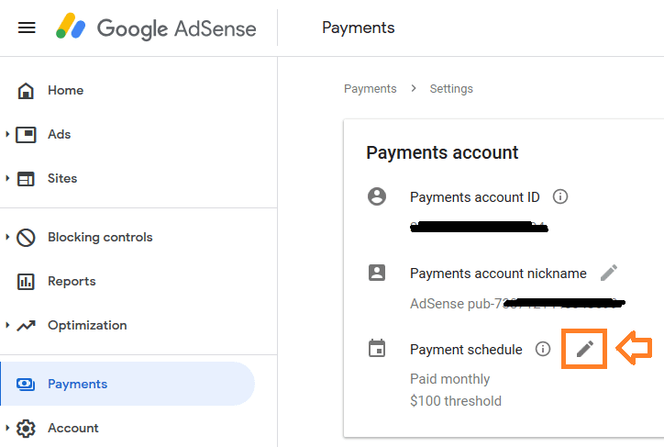Image resolution: width=664 pixels, height=447 pixels.
Task: Open Blocking controls in sidebar
Action: point(100,238)
